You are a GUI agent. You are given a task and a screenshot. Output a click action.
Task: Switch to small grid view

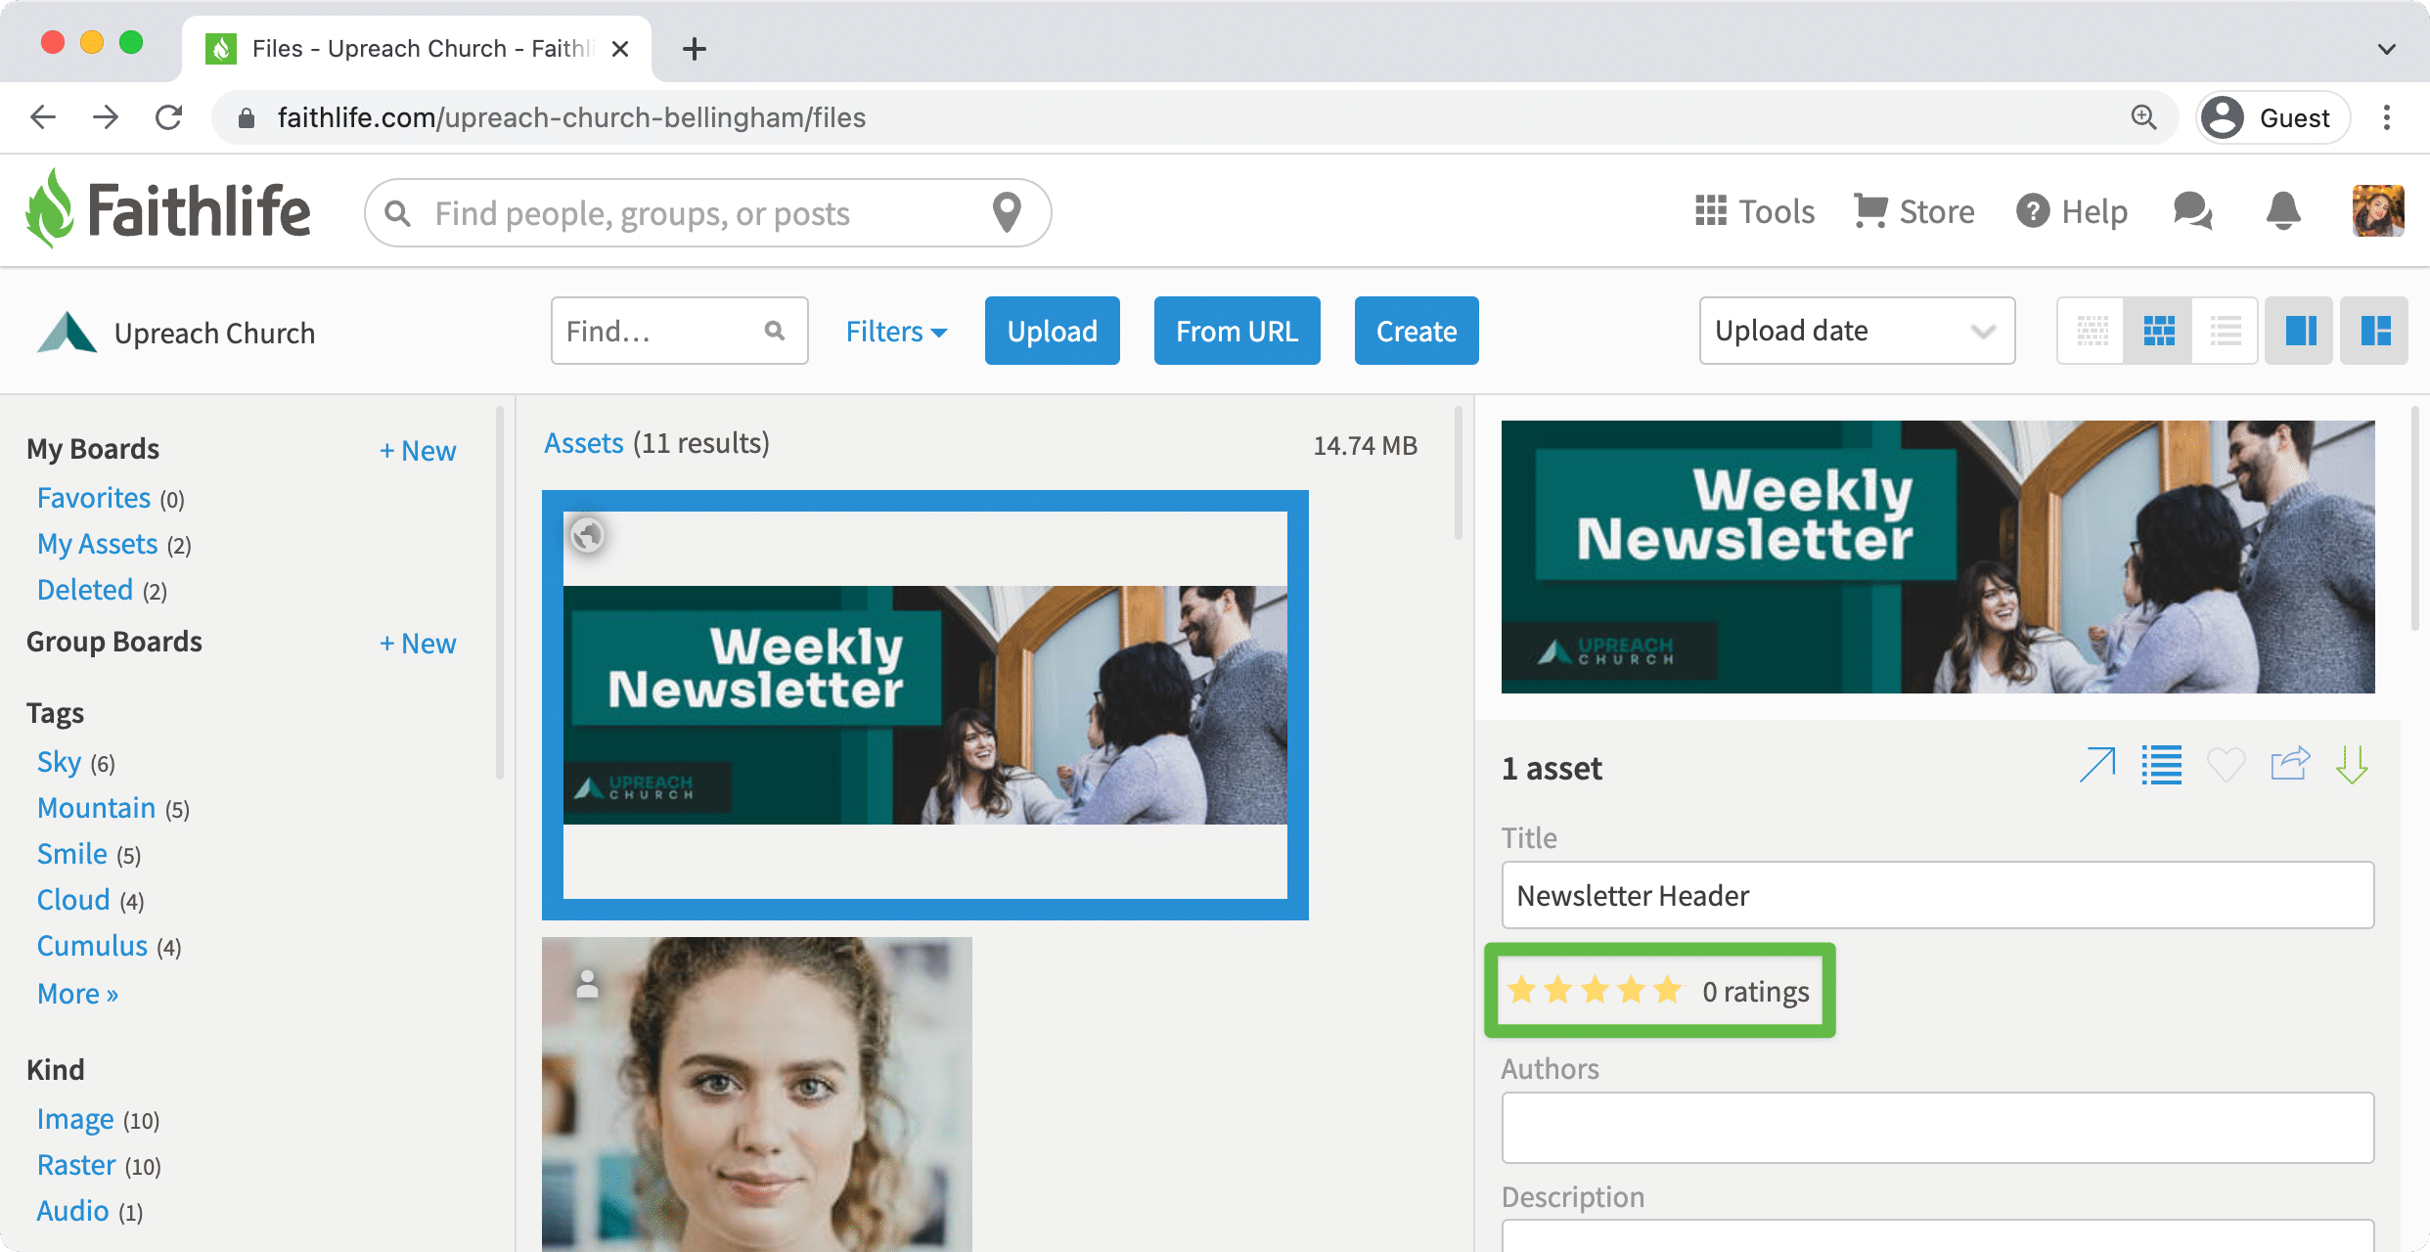pyautogui.click(x=2092, y=331)
